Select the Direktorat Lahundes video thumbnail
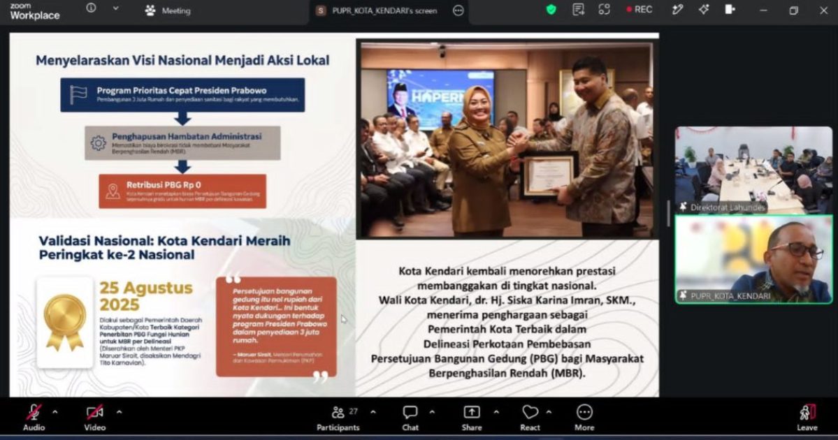This screenshot has width=838, height=440. [753, 170]
